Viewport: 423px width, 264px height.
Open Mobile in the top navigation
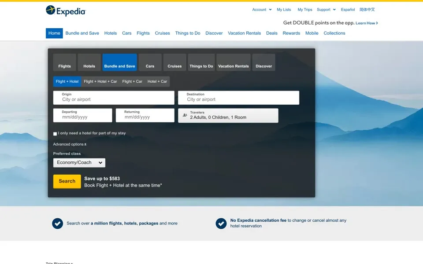(x=312, y=33)
